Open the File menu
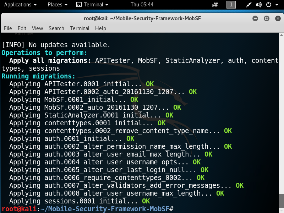The image size is (284, 213). (x=8, y=28)
